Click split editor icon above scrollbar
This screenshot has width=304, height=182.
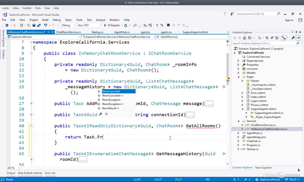pyautogui.click(x=228, y=41)
